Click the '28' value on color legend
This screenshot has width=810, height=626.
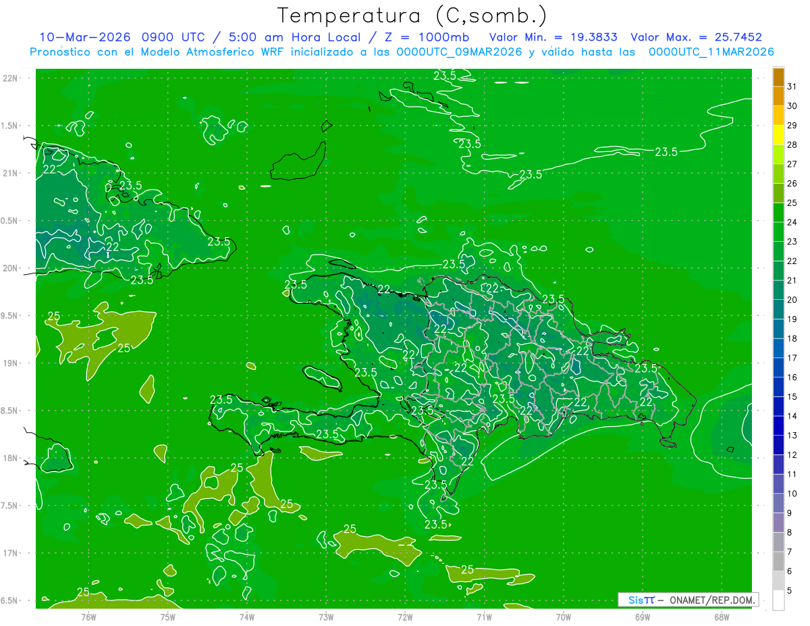pos(792,145)
